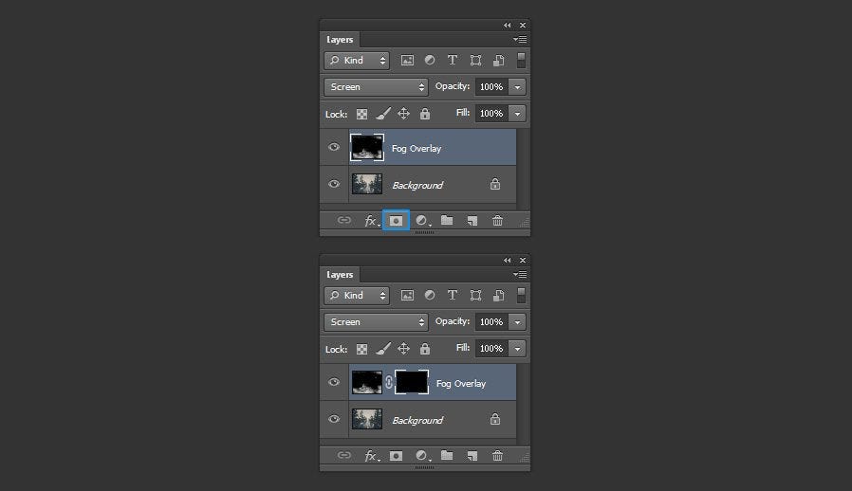Click add mask button in lower panel
The width and height of the screenshot is (852, 491).
click(x=397, y=456)
